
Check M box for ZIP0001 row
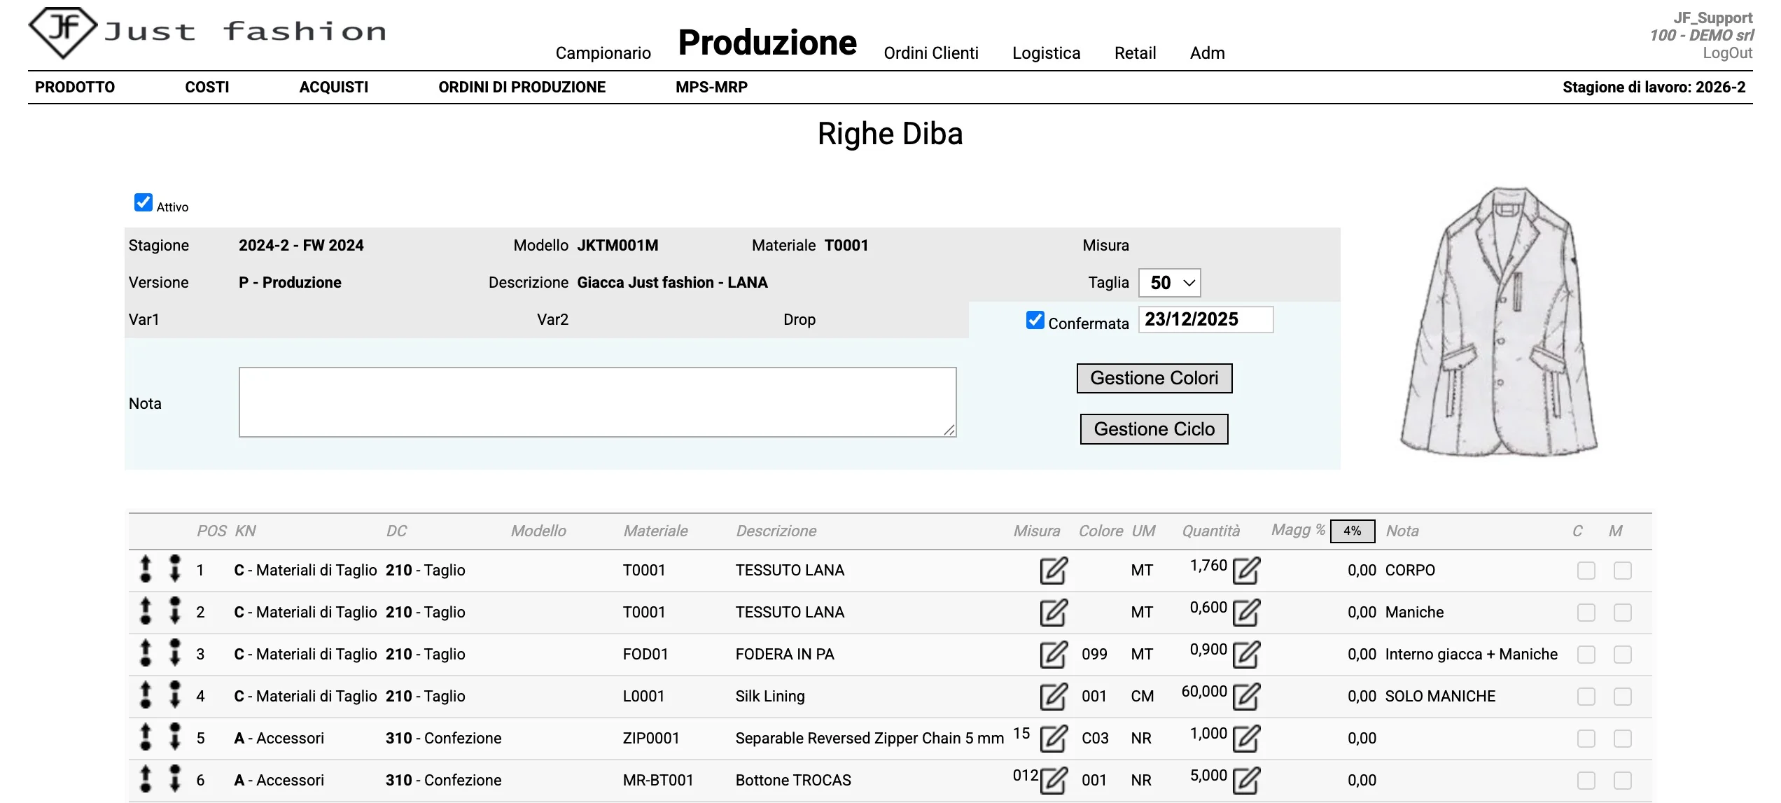1623,739
